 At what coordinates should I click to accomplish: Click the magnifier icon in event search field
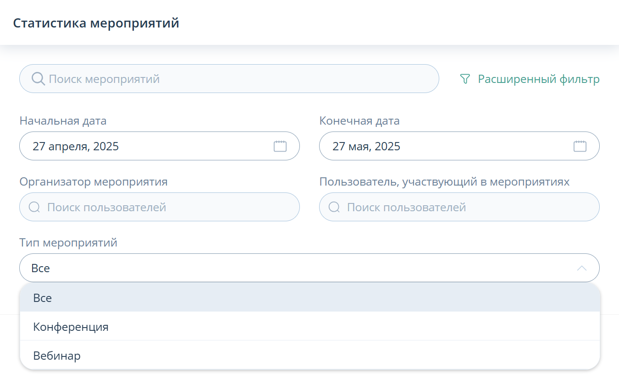38,78
